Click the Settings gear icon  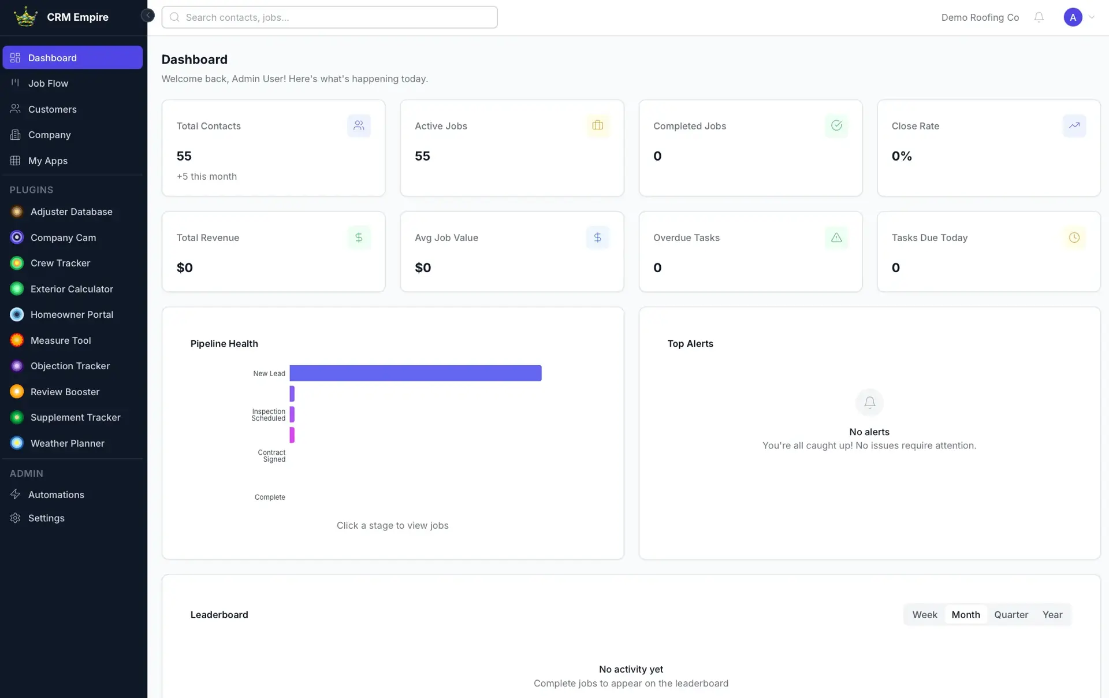(15, 518)
